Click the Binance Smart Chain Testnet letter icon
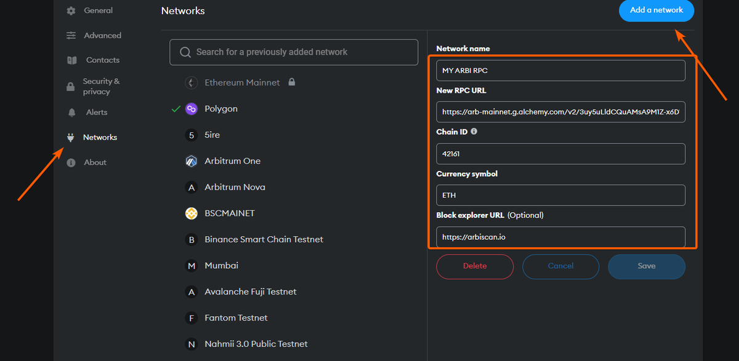Screen dimensions: 739x361 [192, 239]
